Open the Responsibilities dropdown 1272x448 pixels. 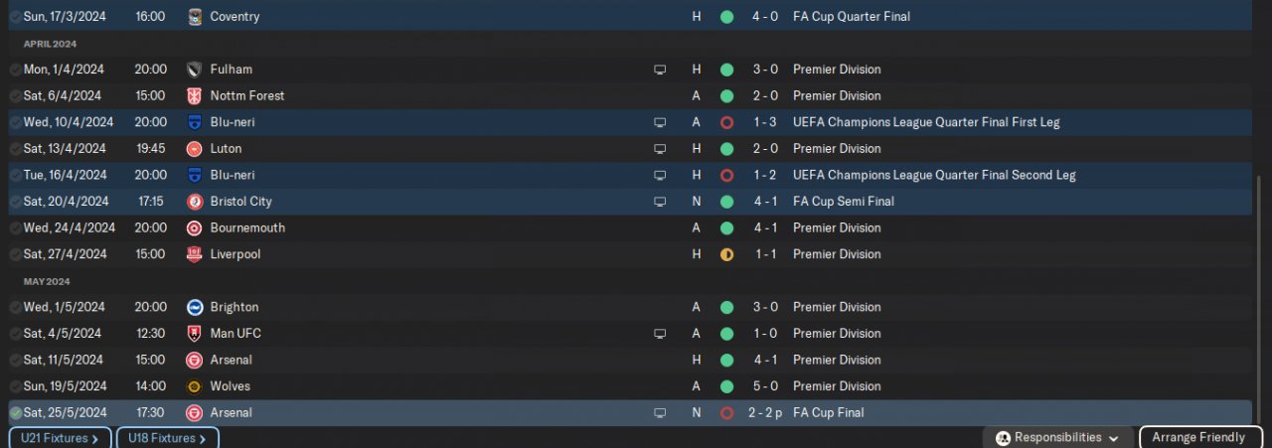pyautogui.click(x=1058, y=437)
